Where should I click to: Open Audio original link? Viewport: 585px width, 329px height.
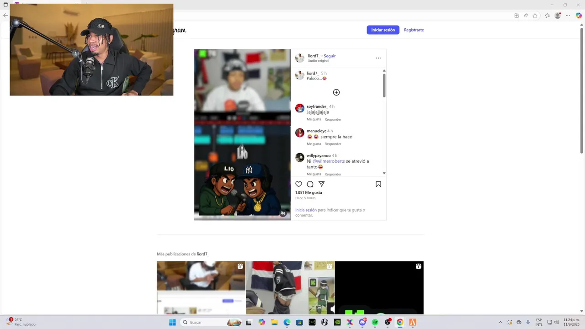319,61
